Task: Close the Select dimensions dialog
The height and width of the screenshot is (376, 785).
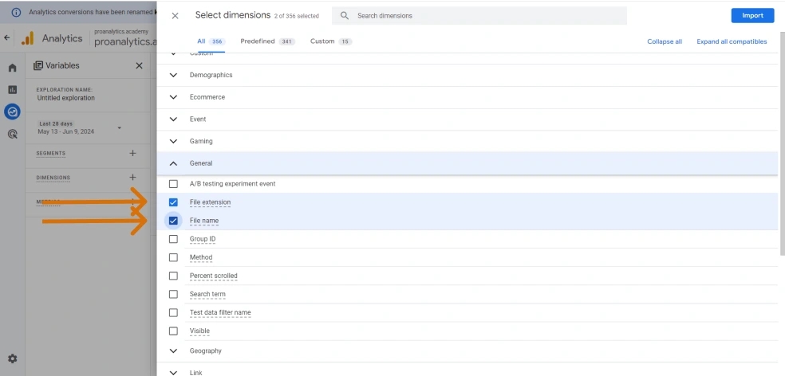Action: 175,15
